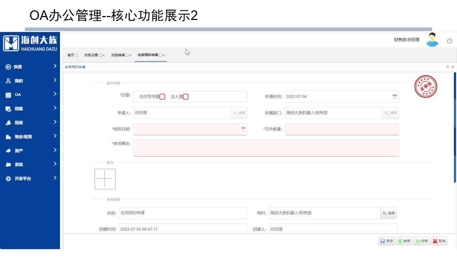The width and height of the screenshot is (457, 257).
Task: Open 资产 sidebar menu icon
Action: point(8,151)
